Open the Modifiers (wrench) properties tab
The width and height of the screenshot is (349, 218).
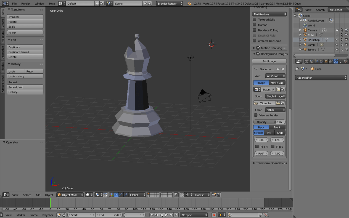pyautogui.click(x=335, y=61)
